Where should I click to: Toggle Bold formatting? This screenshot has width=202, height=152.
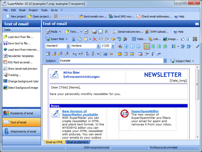coord(126,46)
